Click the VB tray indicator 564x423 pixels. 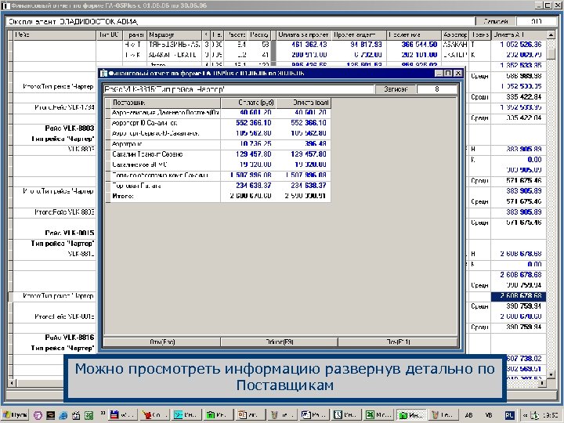[x=489, y=415]
